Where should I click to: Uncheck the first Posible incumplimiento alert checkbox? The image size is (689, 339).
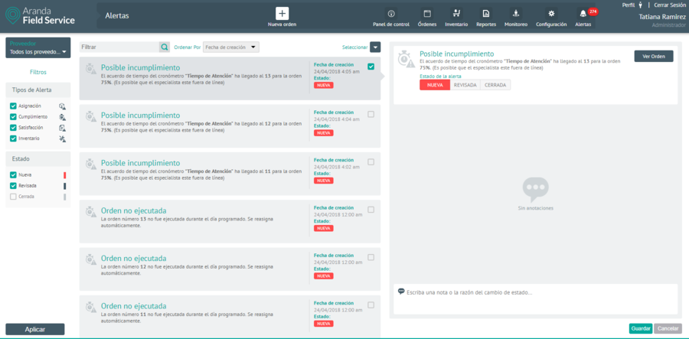(x=371, y=67)
